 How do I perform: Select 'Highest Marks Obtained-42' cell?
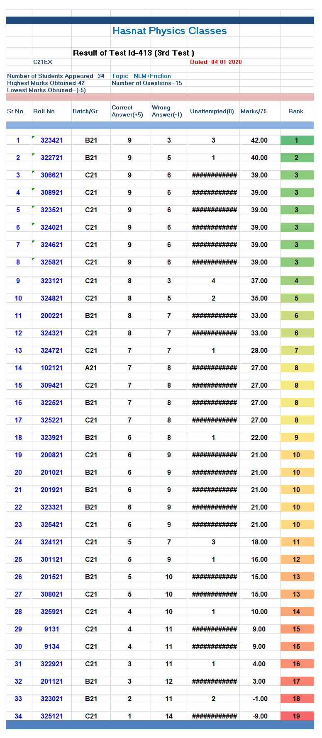click(46, 83)
